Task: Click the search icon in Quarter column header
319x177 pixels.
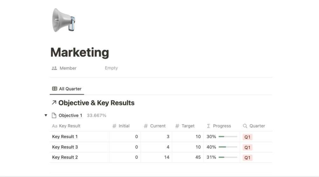Action: (245, 126)
